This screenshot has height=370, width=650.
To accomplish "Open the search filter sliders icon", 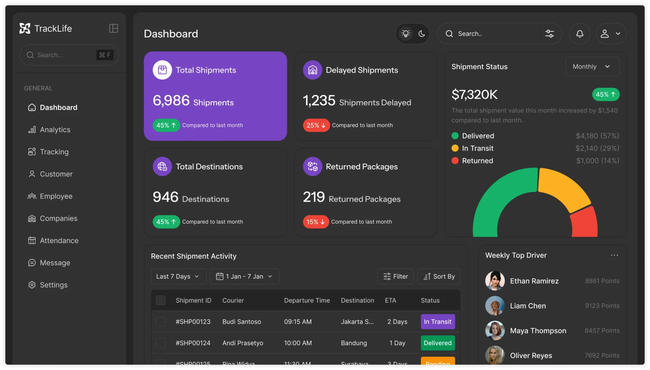I will pos(549,33).
